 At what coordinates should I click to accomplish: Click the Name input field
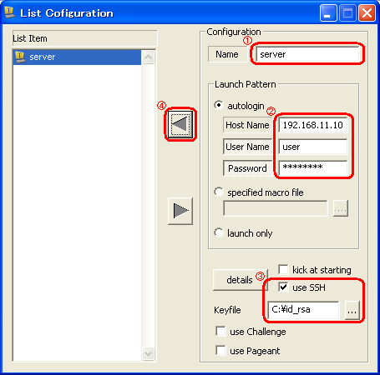tap(307, 54)
